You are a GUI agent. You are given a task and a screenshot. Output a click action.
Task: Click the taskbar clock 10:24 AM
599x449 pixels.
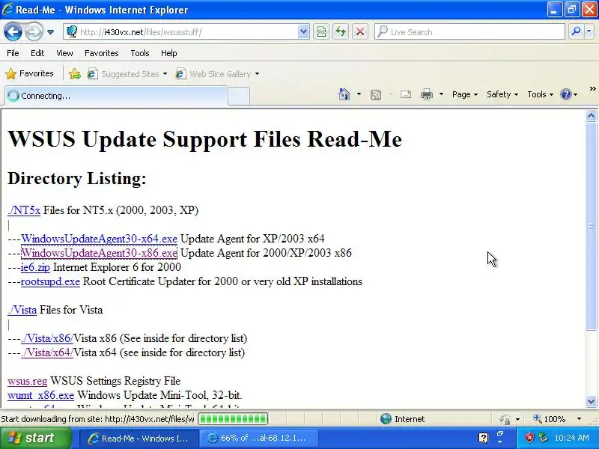pyautogui.click(x=571, y=438)
